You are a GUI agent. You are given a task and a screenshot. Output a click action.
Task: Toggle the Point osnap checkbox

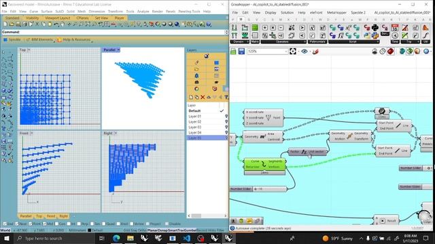[x=30, y=224]
